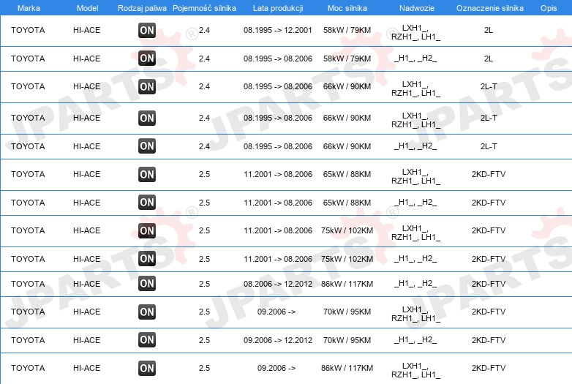Click 2.5 capacity in 09.2006 -> 12.2012 row
This screenshot has height=384, width=572.
point(204,340)
